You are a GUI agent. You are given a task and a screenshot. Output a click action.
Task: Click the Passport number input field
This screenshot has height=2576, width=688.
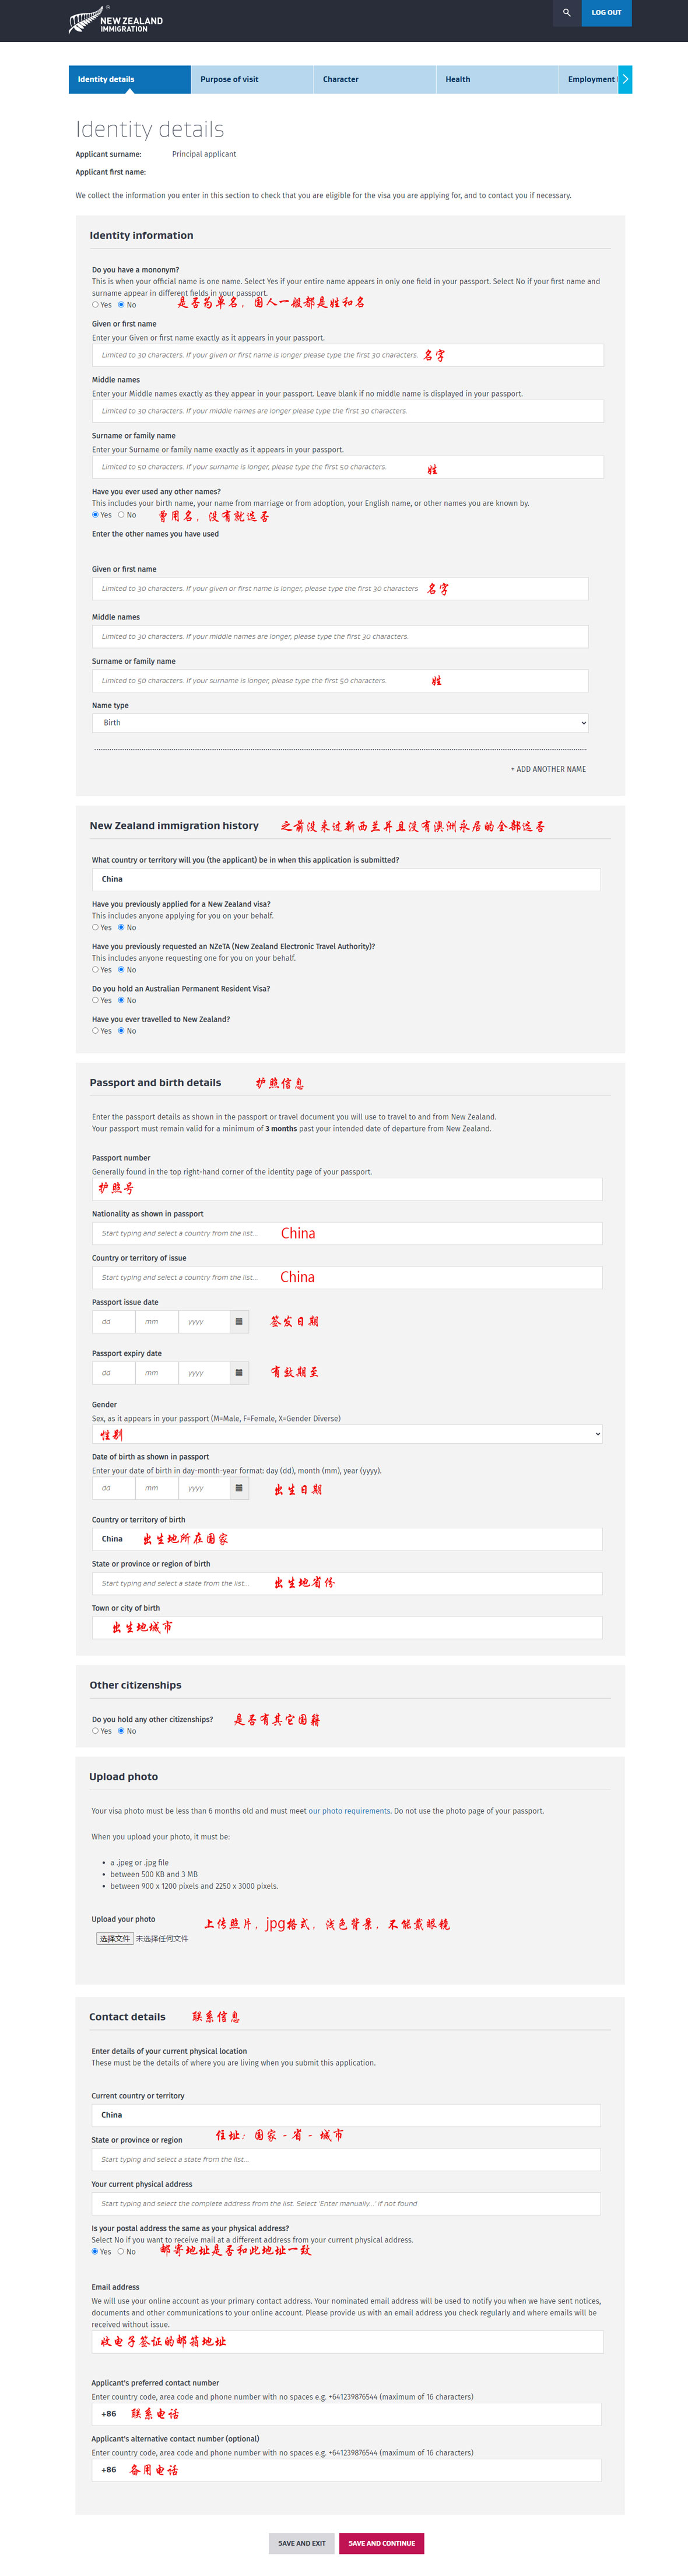[346, 1189]
